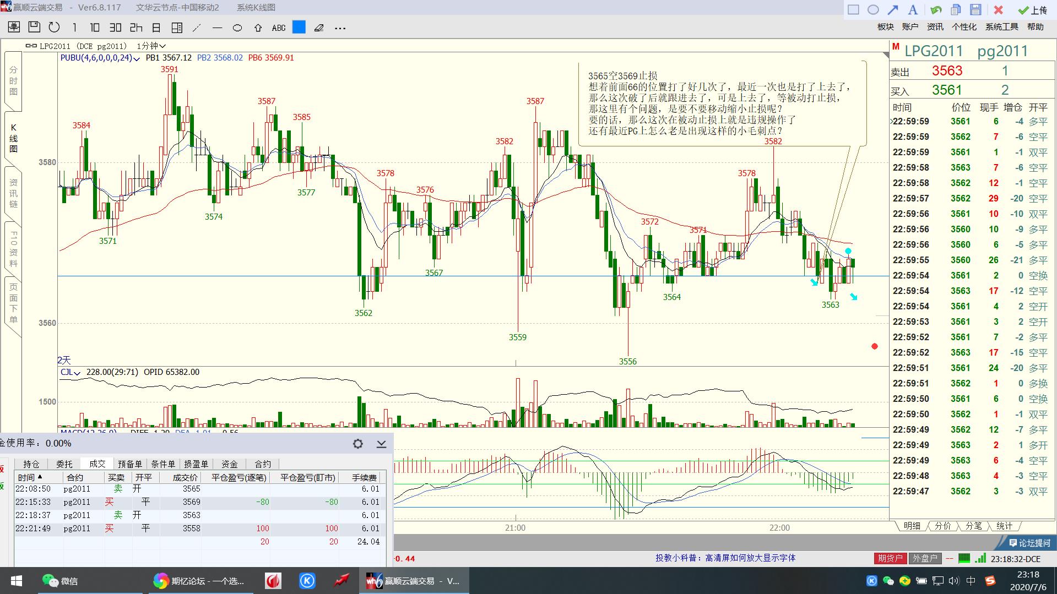Open the 高清屏如何放大显示字体 tip link

(725, 558)
